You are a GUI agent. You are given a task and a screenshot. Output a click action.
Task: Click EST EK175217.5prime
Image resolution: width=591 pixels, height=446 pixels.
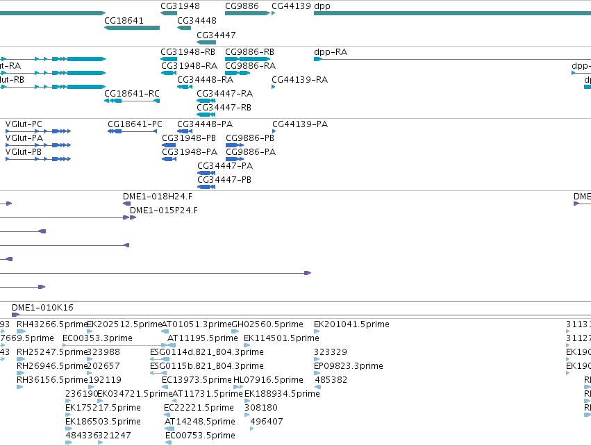[103, 408]
